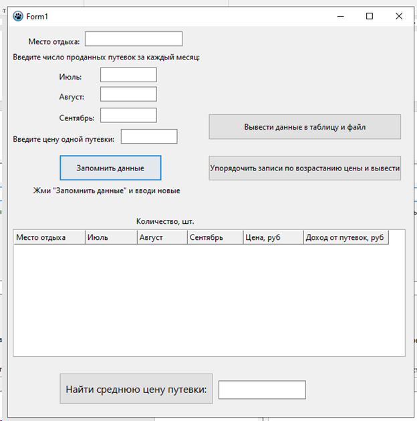Click the "Сентябрь:" field label
Image resolution: width=417 pixels, height=421 pixels.
click(x=77, y=118)
